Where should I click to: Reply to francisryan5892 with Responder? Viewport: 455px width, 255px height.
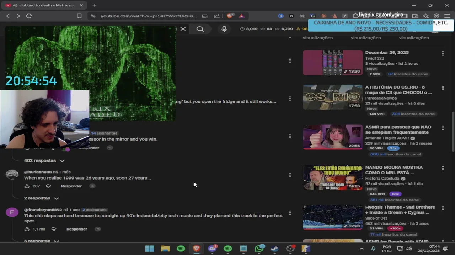(76, 229)
